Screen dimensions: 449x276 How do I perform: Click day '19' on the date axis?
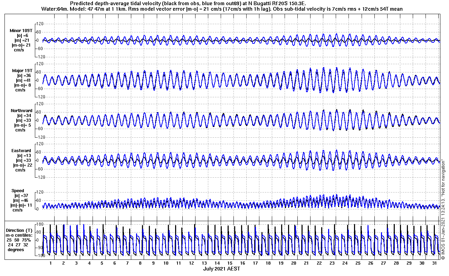pyautogui.click(x=281, y=263)
